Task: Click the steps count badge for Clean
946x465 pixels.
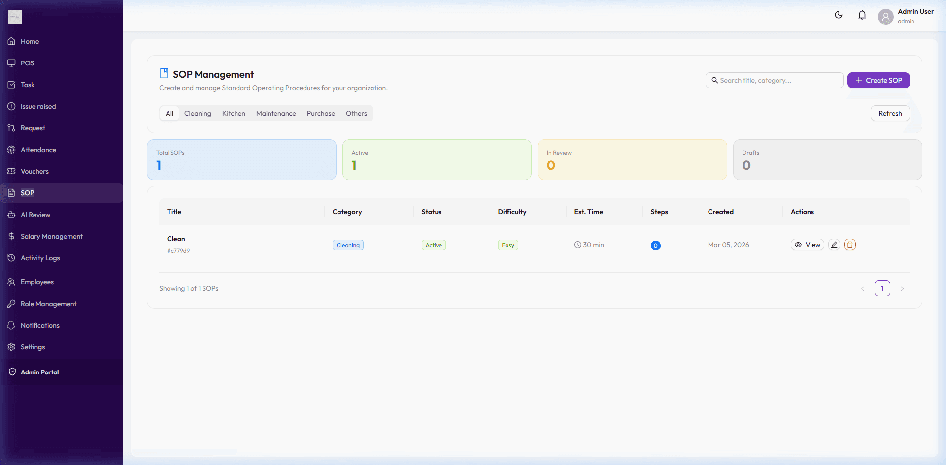Action: 655,246
